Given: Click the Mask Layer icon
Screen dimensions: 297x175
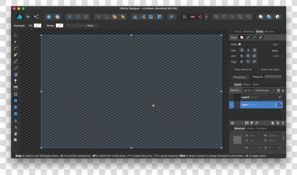Looking at the screenshot, I should pos(247,123).
